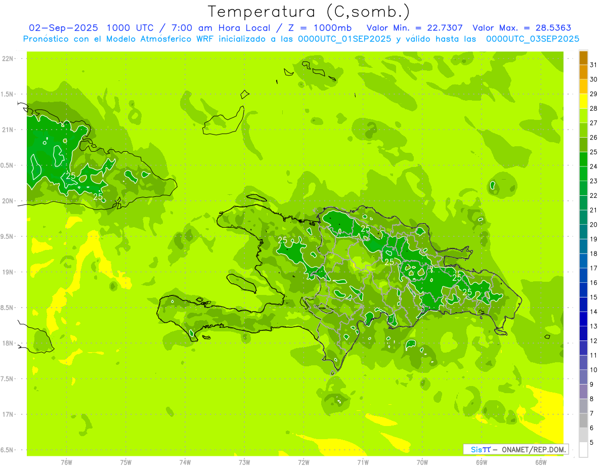
Task: Pick the orange legend swatch between 30 and 31
Action: (x=583, y=72)
